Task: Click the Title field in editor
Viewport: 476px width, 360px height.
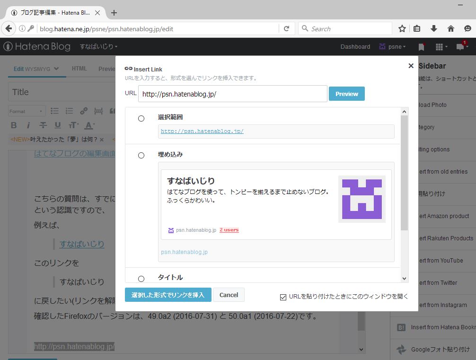Action: click(x=62, y=92)
